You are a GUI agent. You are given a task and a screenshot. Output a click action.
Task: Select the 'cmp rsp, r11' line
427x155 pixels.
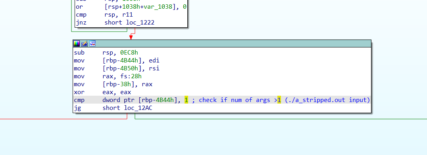(104, 14)
